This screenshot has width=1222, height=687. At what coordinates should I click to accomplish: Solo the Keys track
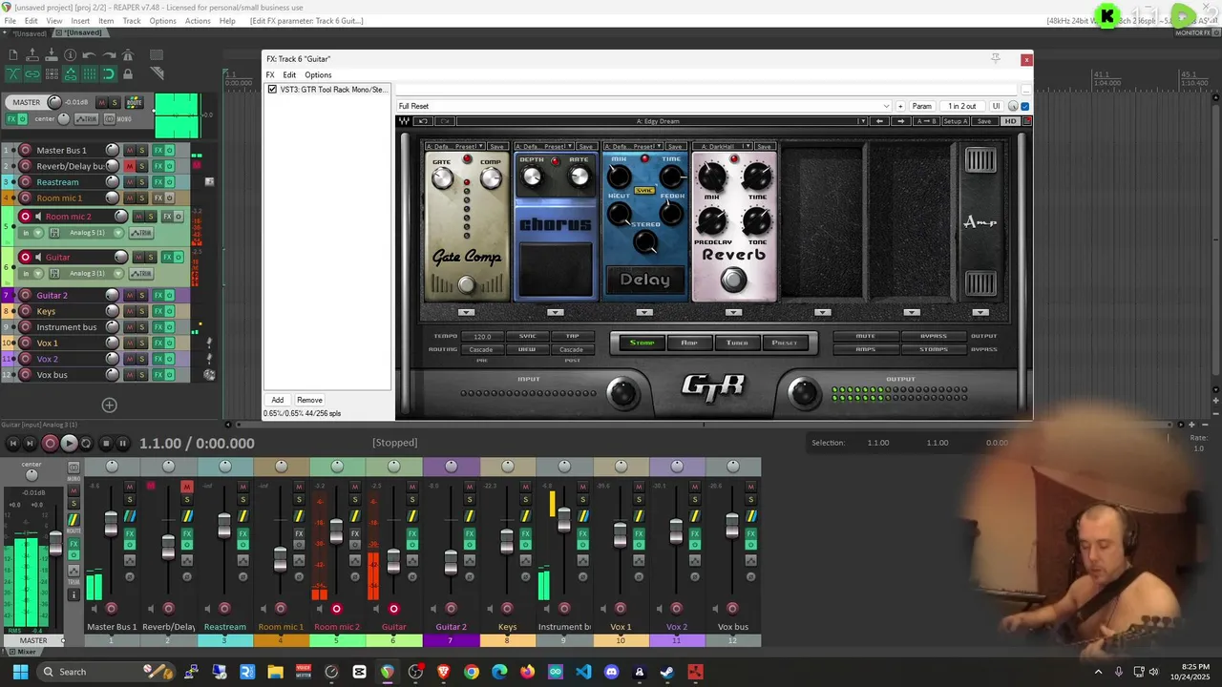tap(142, 311)
